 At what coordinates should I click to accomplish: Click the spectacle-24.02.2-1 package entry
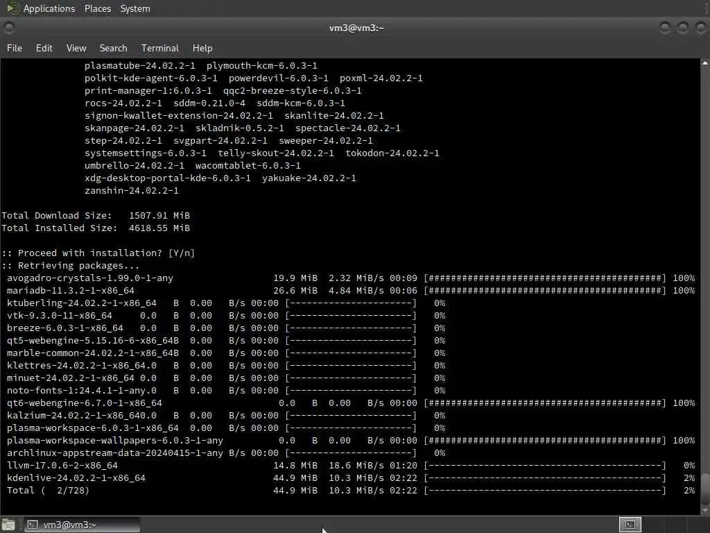pyautogui.click(x=348, y=128)
